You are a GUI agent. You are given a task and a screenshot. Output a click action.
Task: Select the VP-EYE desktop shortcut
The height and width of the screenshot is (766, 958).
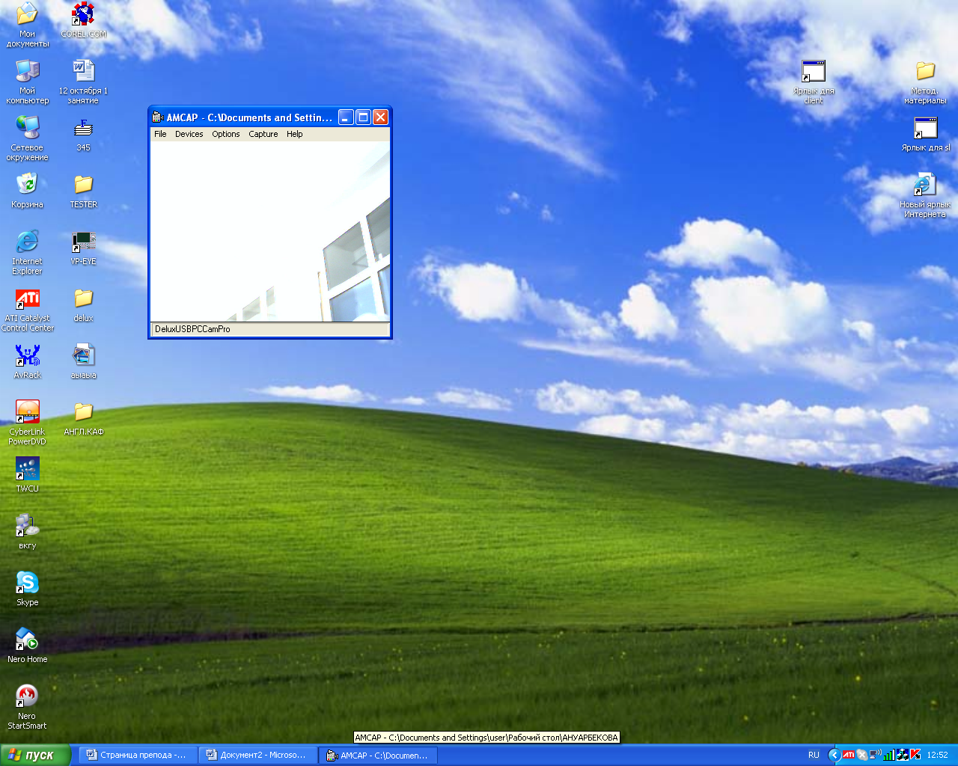tap(83, 248)
